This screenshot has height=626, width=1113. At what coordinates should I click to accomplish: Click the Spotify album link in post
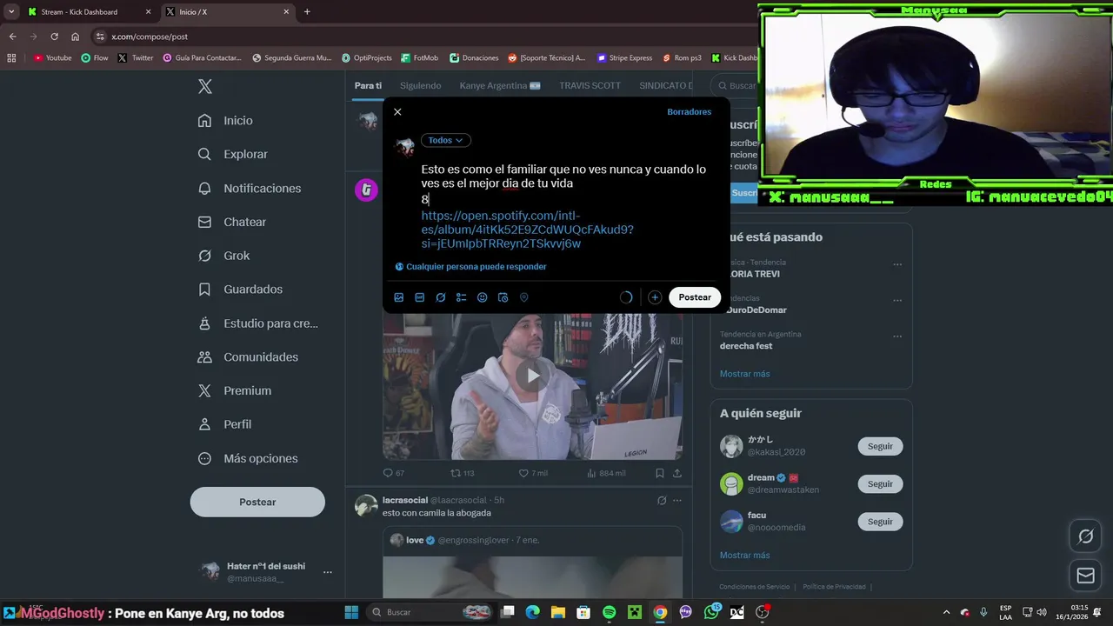pos(527,230)
